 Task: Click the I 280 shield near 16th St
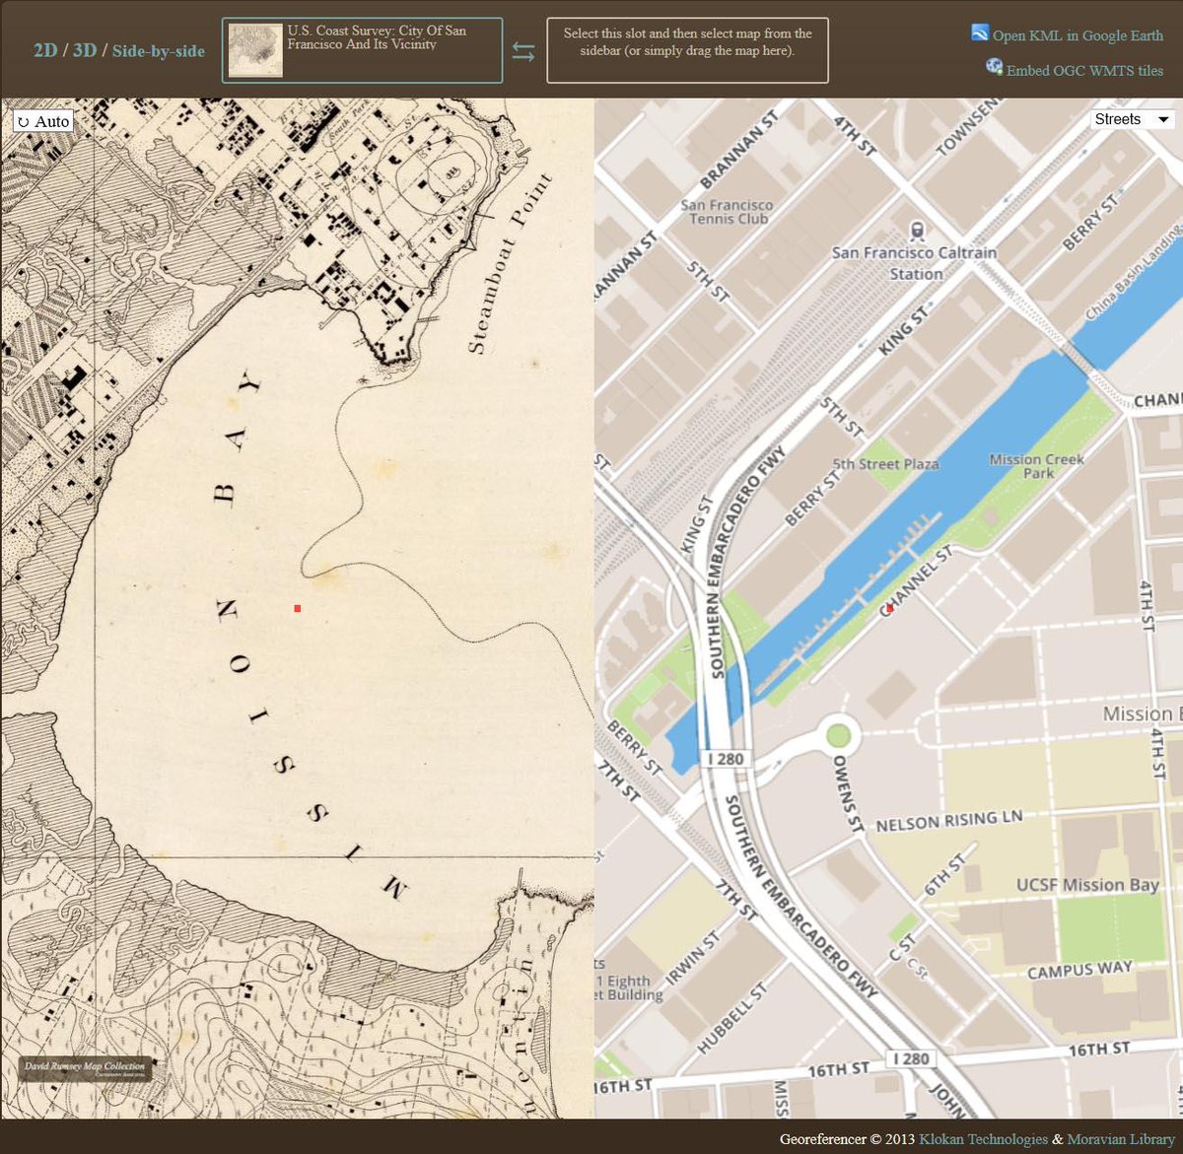click(909, 1058)
